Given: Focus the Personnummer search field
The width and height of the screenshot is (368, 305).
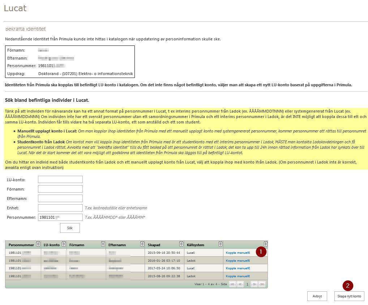Looking at the screenshot, I should (x=60, y=217).
